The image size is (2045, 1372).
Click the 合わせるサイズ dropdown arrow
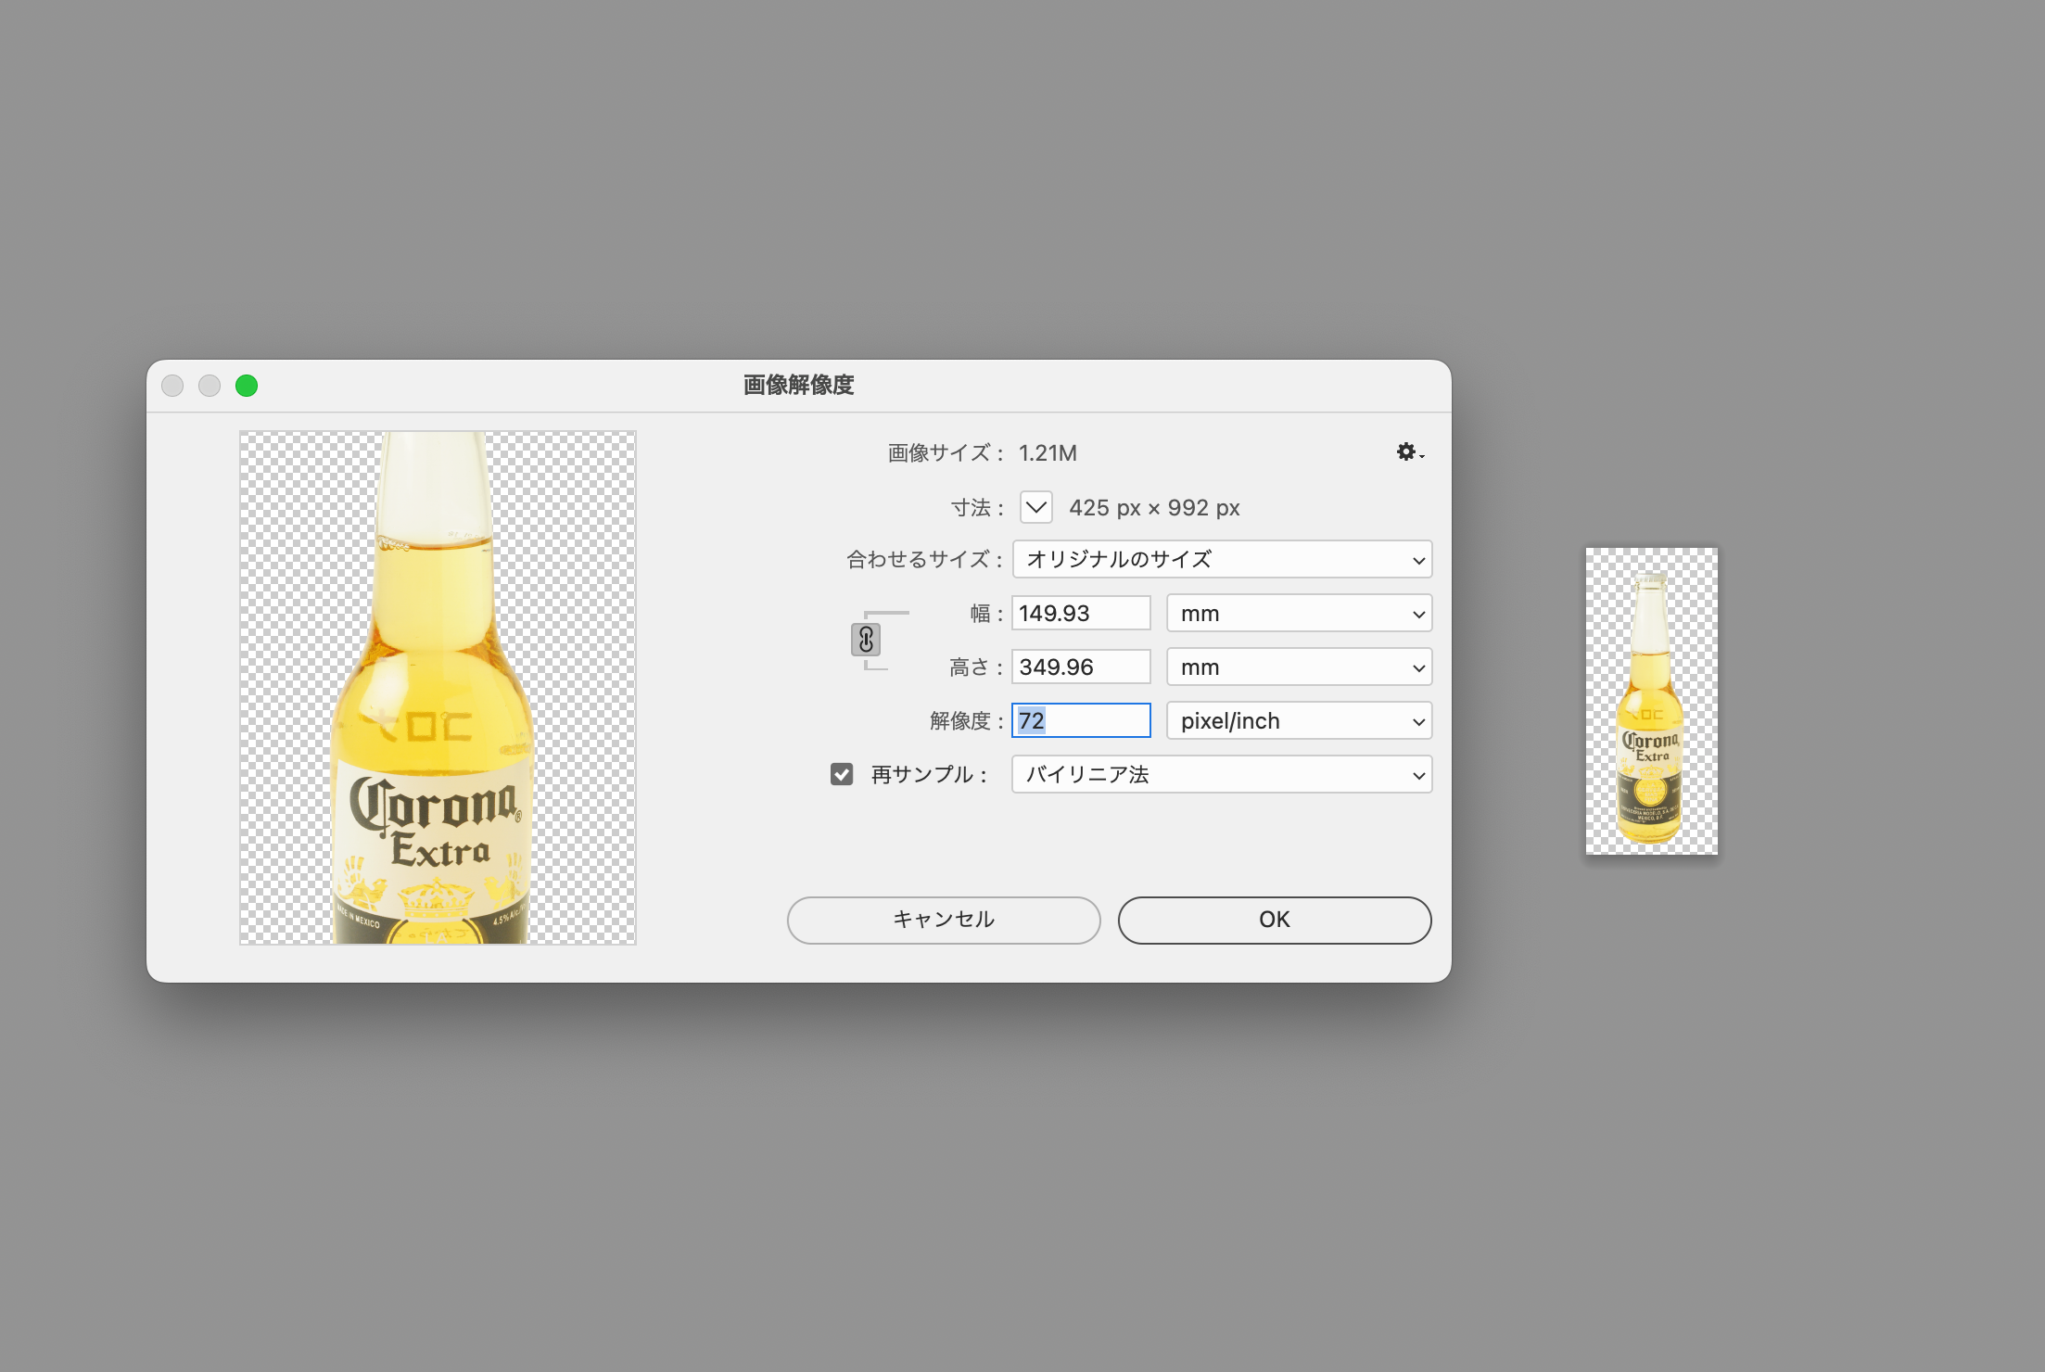pos(1417,559)
